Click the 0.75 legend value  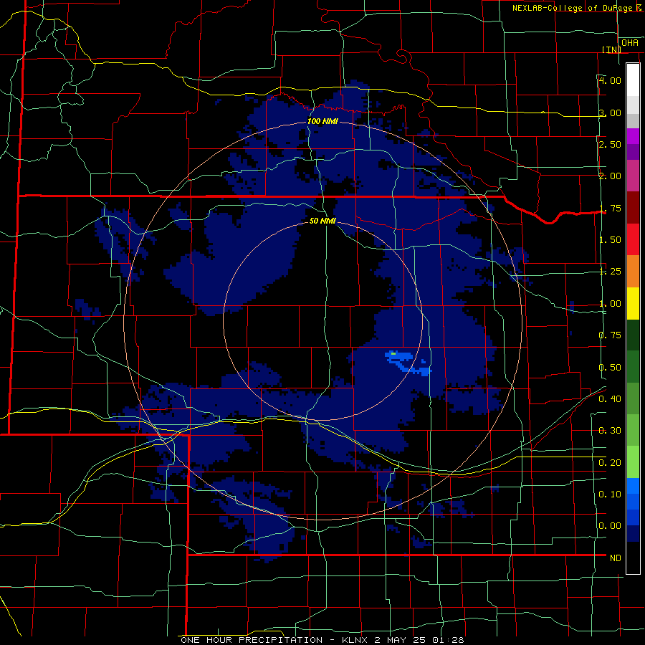click(x=610, y=335)
